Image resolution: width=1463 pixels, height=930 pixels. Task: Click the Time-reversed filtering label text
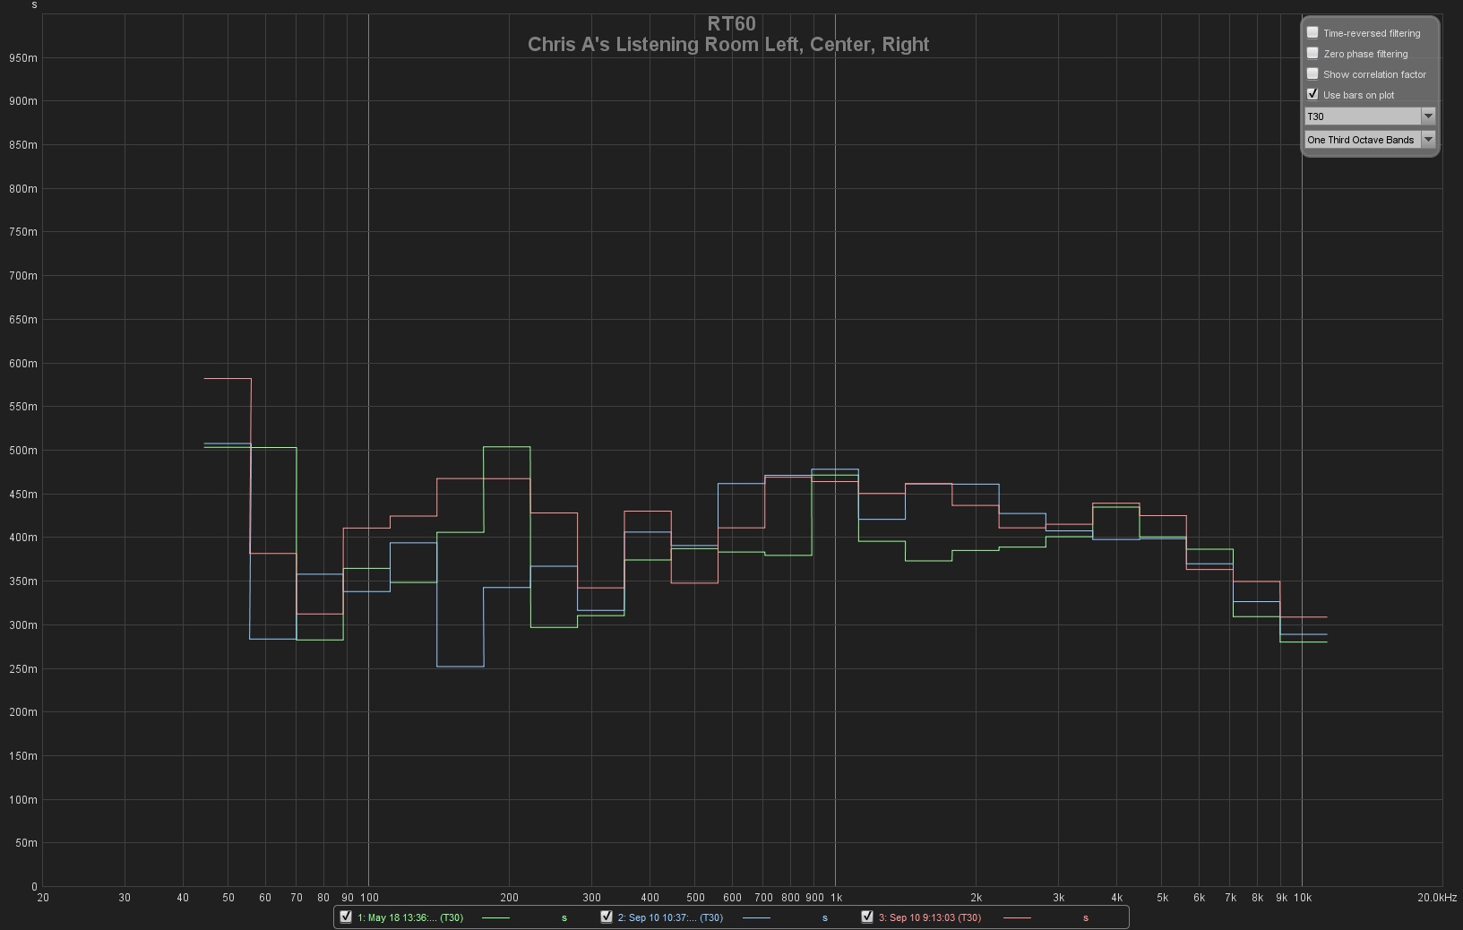1372,33
